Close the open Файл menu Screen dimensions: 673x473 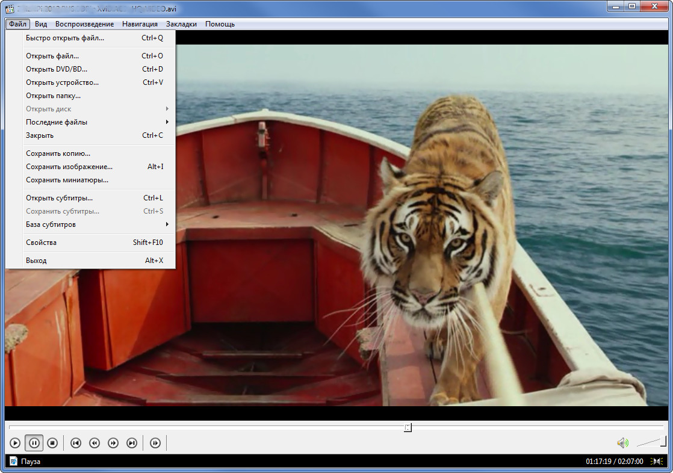point(17,24)
